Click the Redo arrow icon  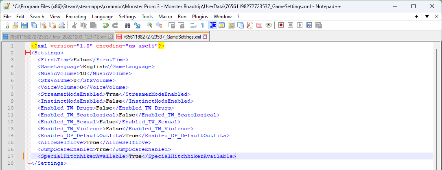(x=115, y=26)
